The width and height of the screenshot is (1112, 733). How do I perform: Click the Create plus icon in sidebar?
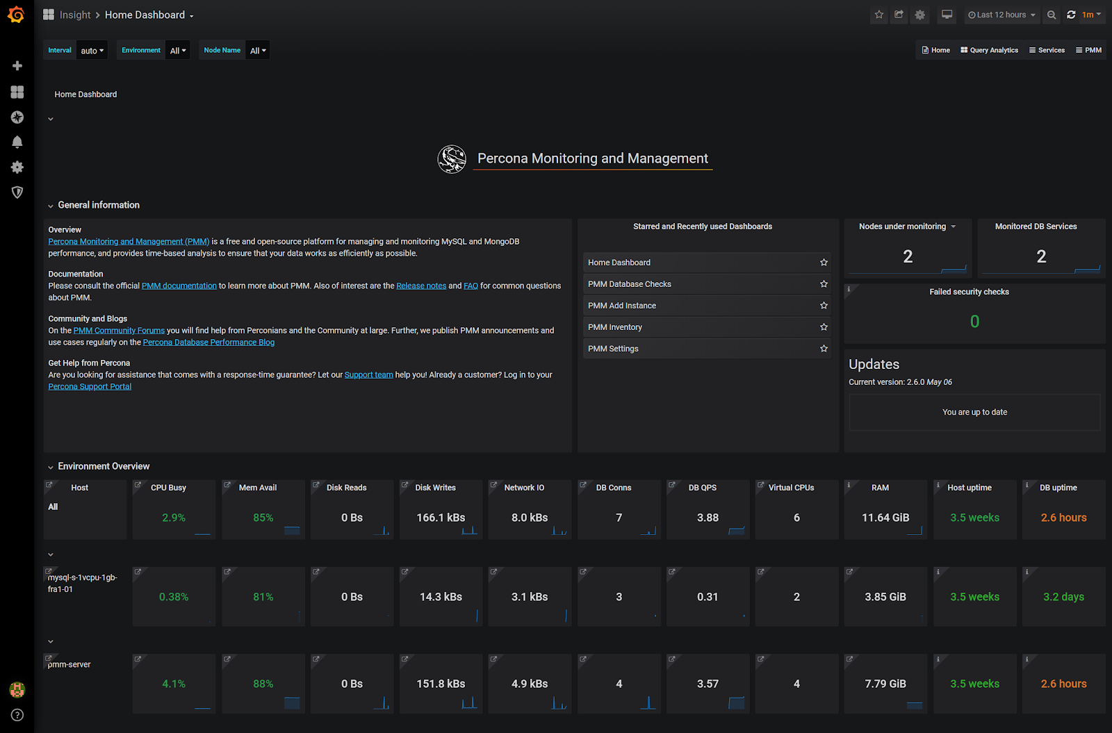(x=17, y=65)
